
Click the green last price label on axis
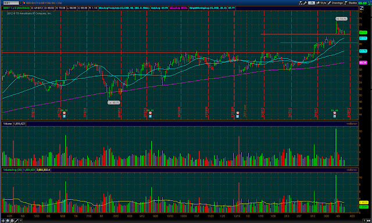tap(363, 33)
